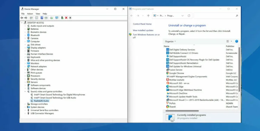This screenshot has width=260, height=131.
Task: Open the address bar history dropdown chevron
Action: point(182,16)
